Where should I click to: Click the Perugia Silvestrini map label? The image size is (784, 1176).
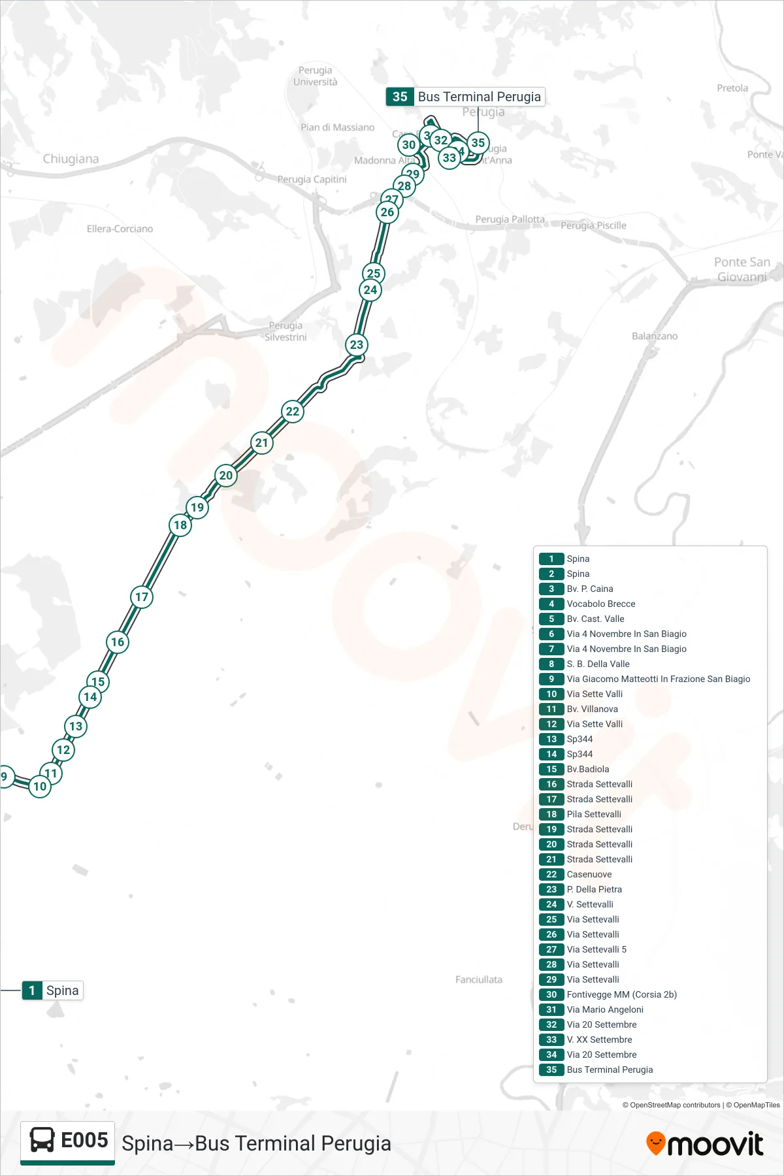coord(286,331)
